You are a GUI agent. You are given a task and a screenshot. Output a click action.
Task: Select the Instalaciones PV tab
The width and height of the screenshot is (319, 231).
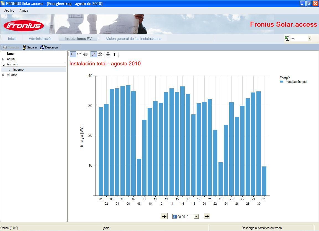pos(78,38)
